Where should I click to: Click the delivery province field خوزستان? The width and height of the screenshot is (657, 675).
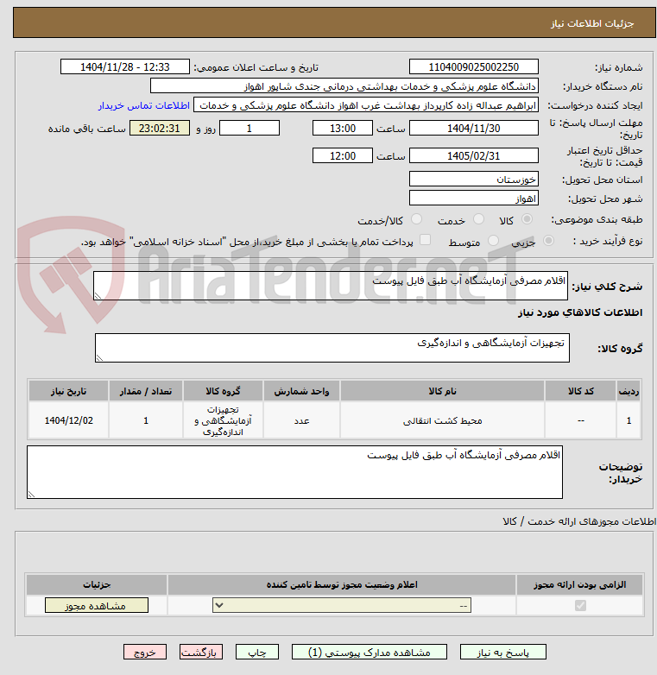click(474, 179)
